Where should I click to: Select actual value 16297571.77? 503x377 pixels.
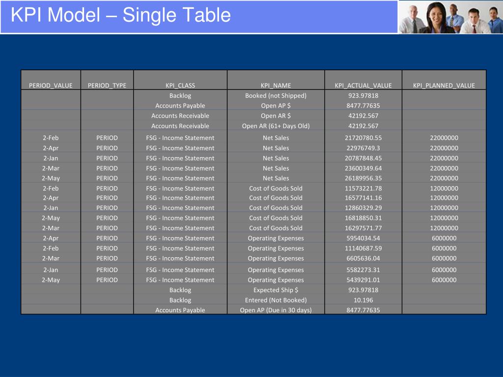(x=363, y=228)
